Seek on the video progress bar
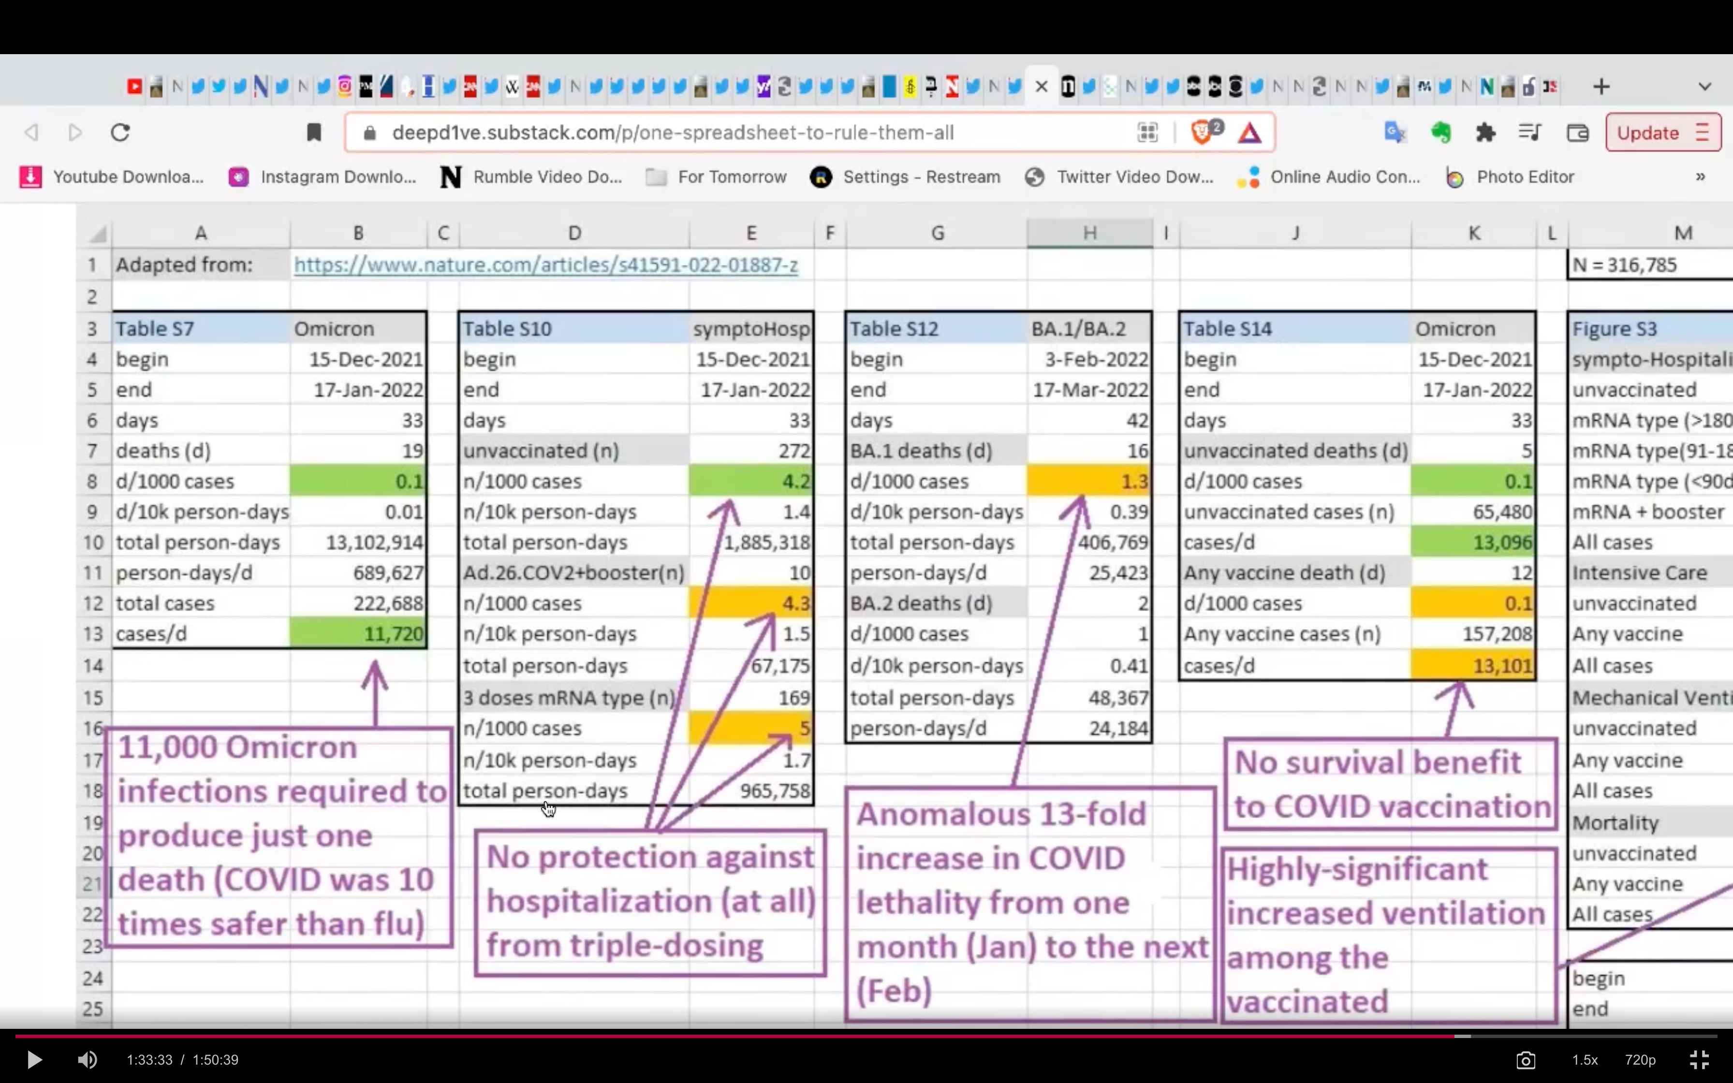1733x1083 pixels. [x=859, y=1036]
